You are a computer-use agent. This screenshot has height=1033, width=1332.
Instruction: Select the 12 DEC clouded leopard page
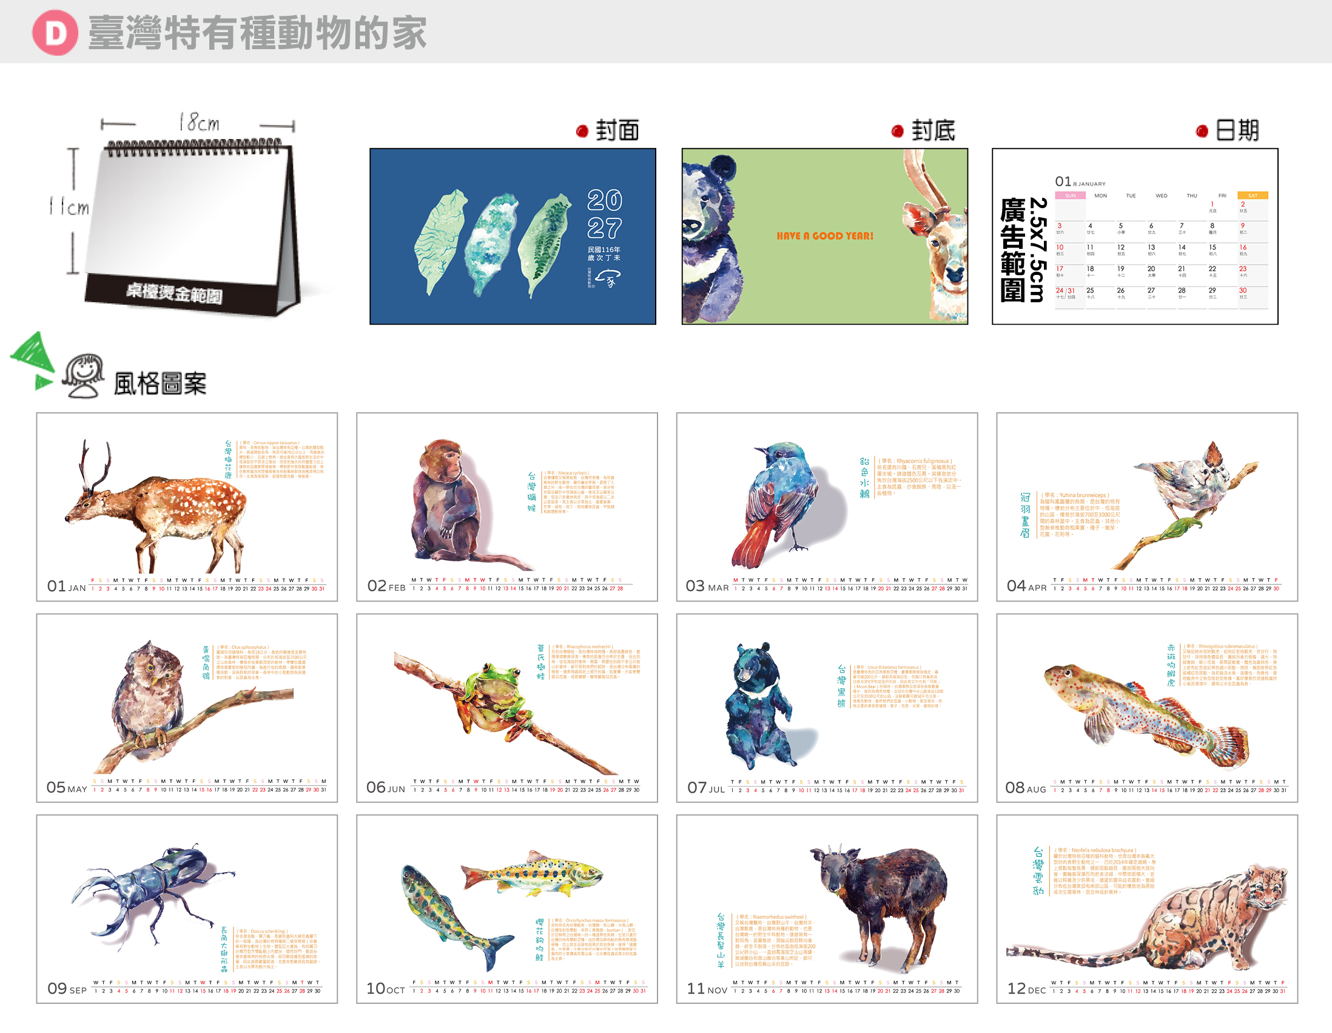(1147, 909)
